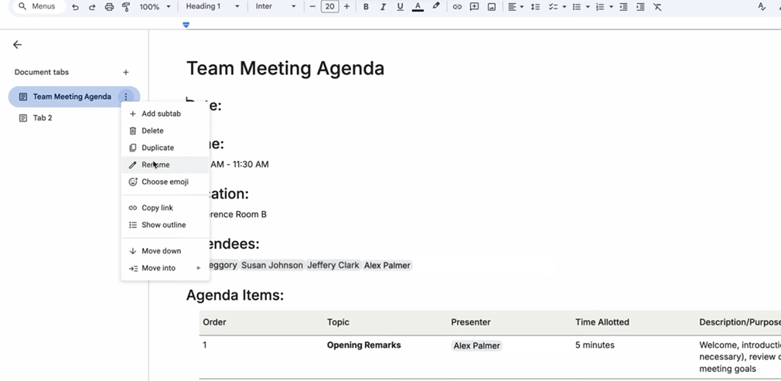Click the Time Allotted column header

point(602,322)
